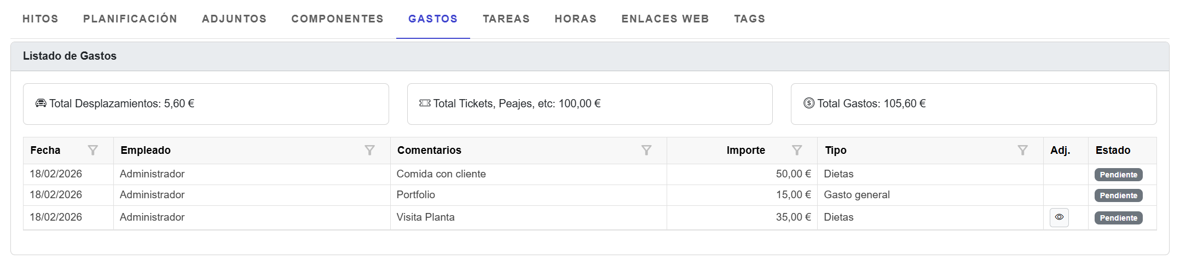Open filter icon on Fecha column
Viewport: 1180px width, 265px height.
[x=93, y=150]
